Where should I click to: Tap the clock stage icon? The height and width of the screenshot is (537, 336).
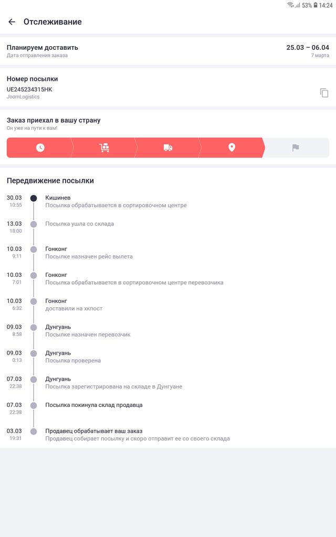pyautogui.click(x=40, y=148)
